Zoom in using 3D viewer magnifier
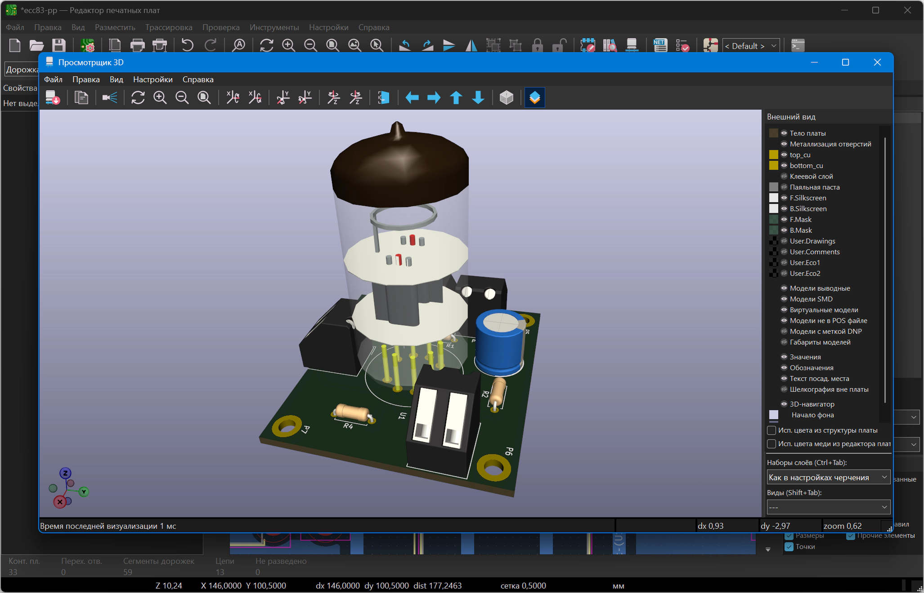924x593 pixels. coord(160,97)
